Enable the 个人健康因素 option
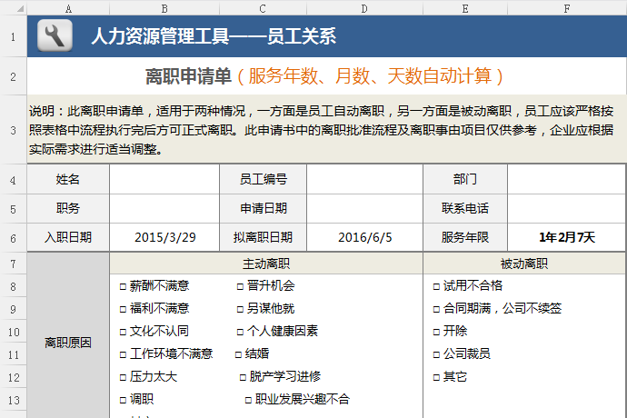 tap(241, 331)
